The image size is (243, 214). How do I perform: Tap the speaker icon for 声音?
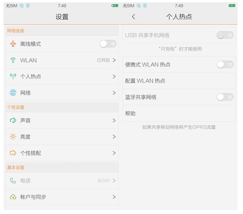coord(13,120)
